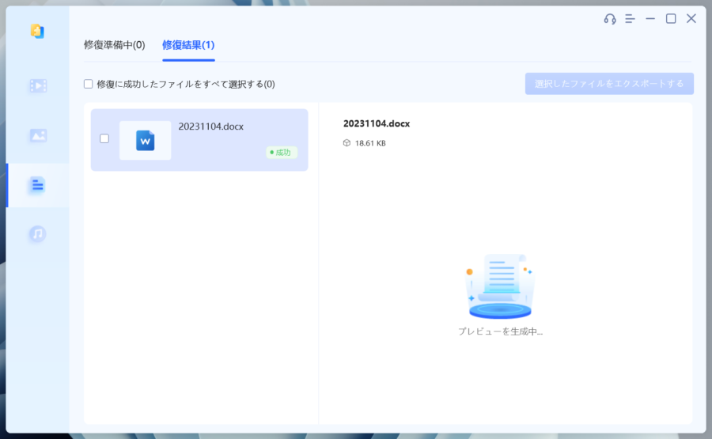Switch to the 修復準備中(0) tab

115,45
